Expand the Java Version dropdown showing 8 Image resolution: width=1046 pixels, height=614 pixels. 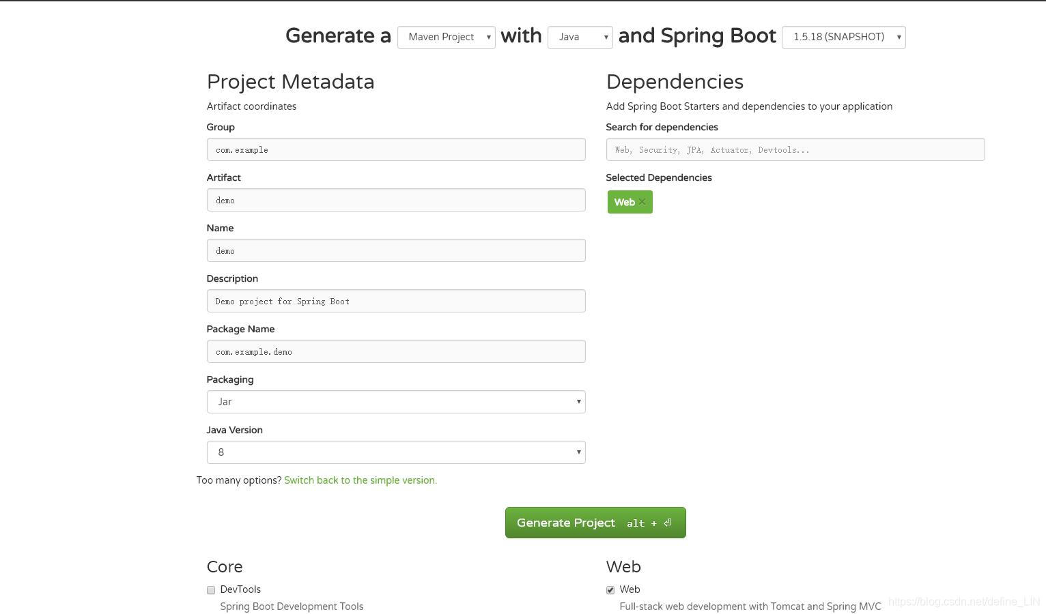396,452
